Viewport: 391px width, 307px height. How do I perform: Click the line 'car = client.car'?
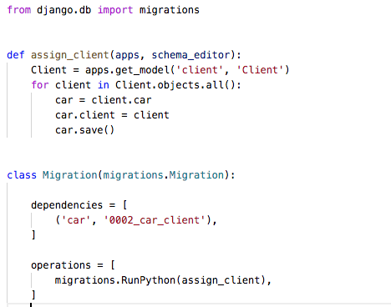(x=104, y=100)
